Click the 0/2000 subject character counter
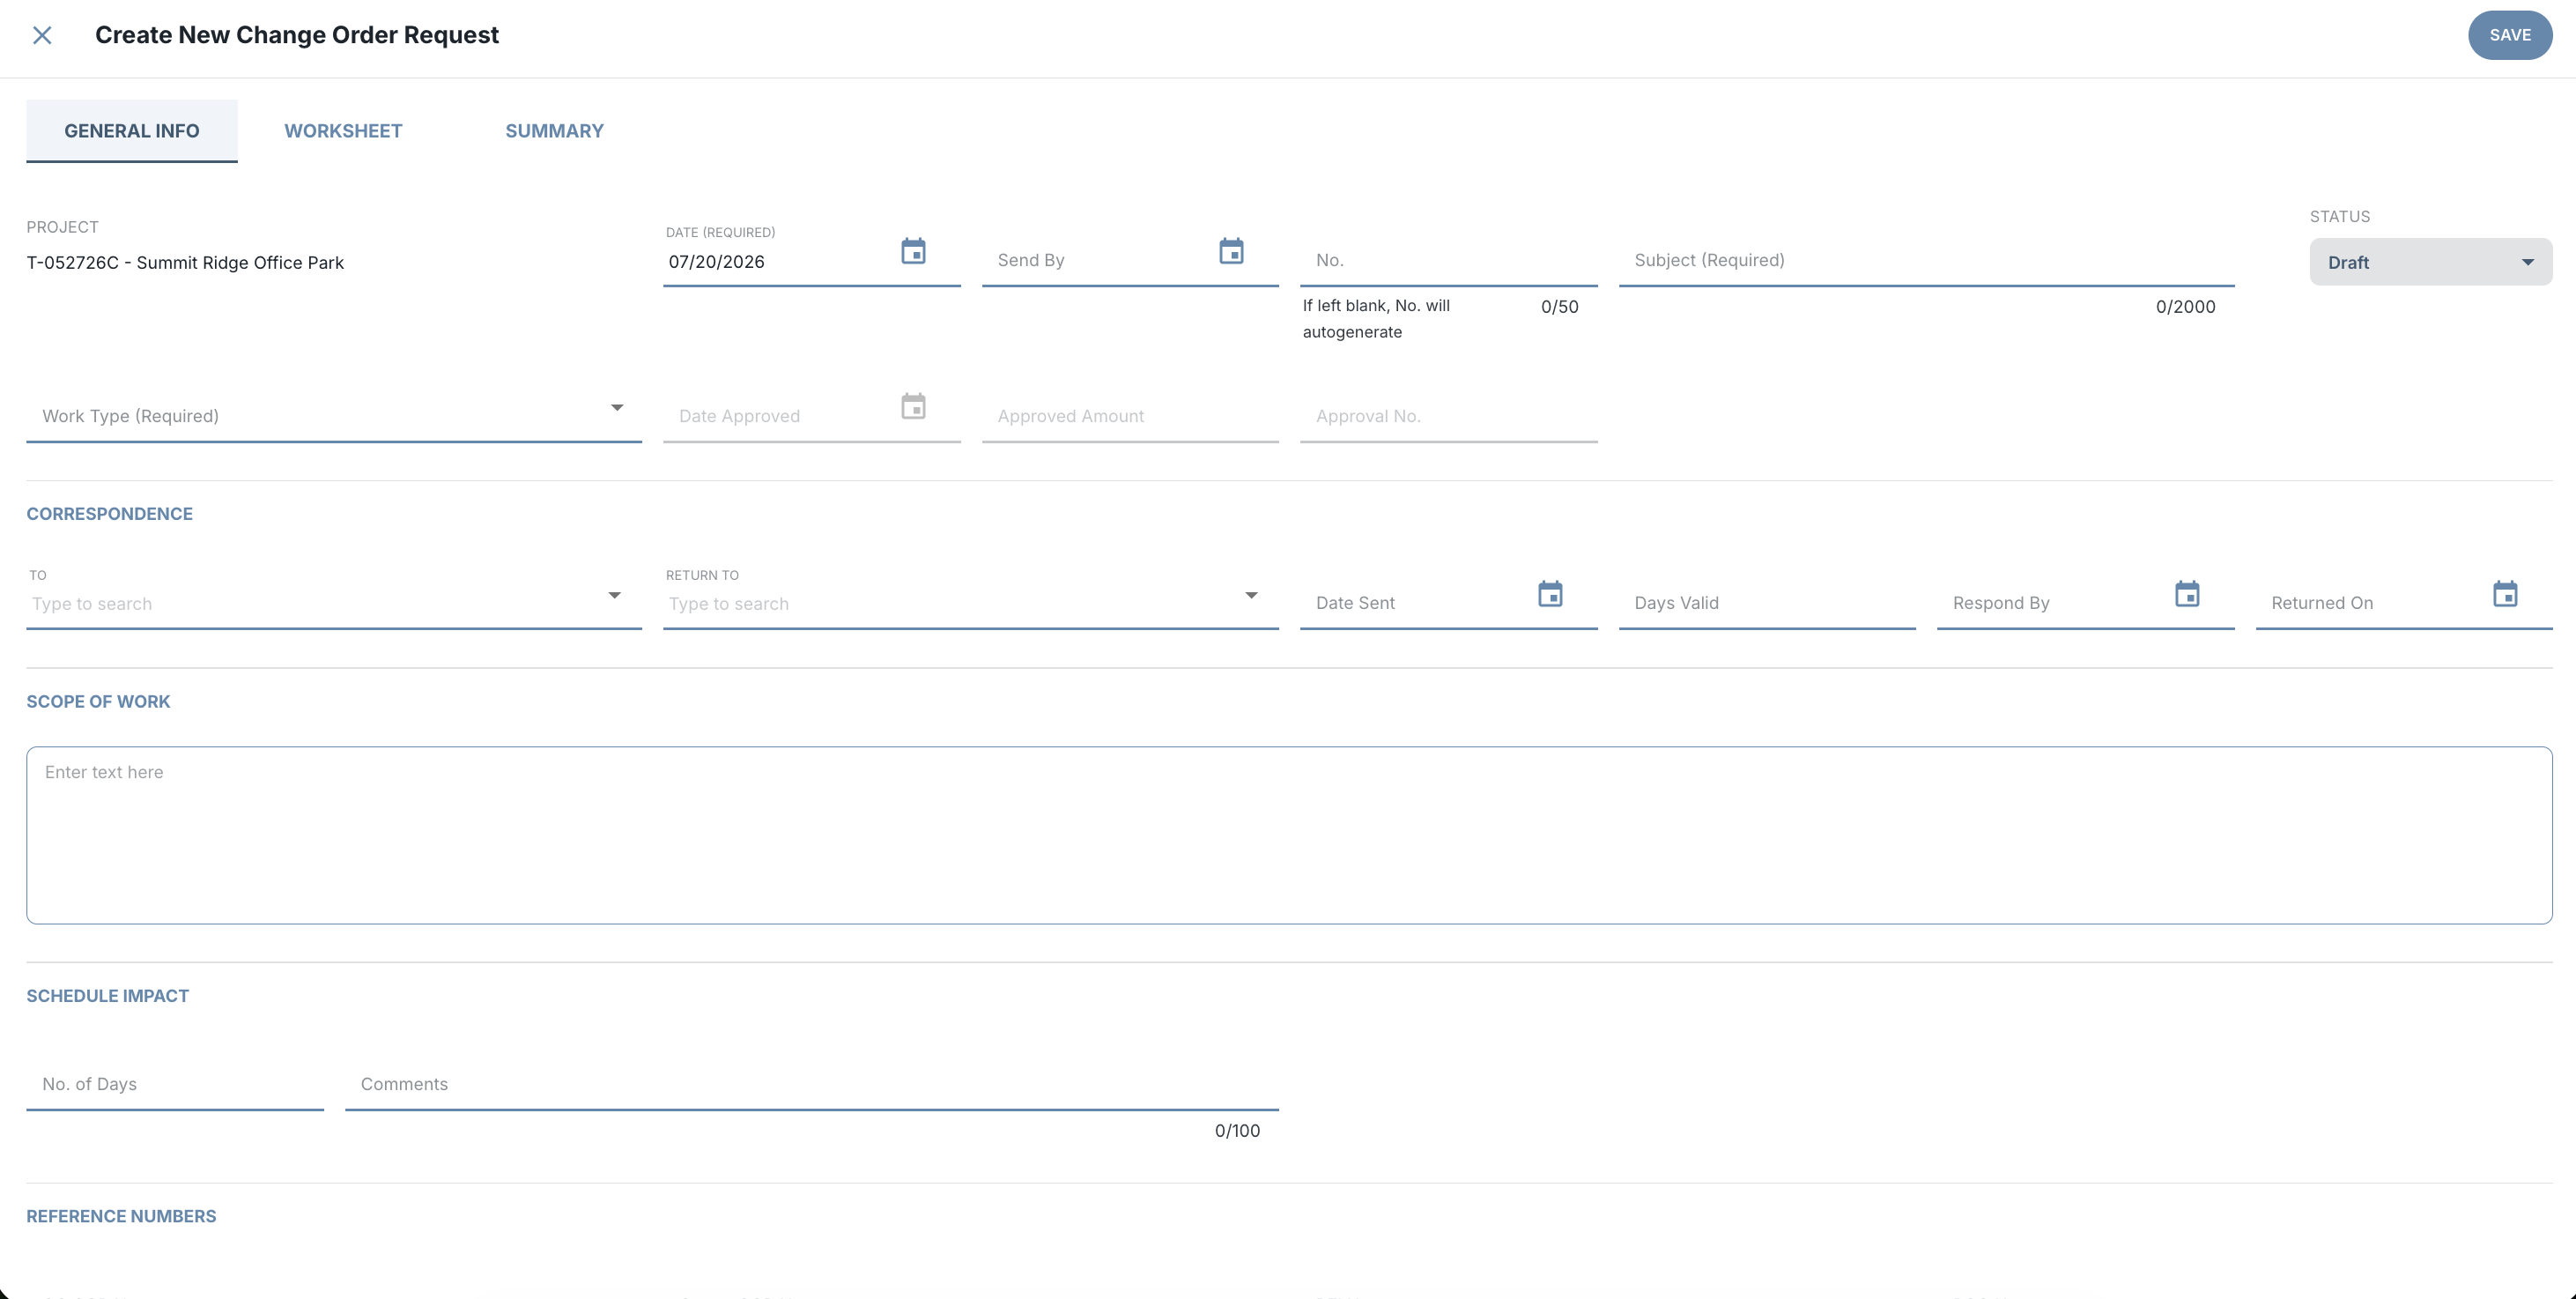This screenshot has height=1299, width=2576. (x=2185, y=307)
